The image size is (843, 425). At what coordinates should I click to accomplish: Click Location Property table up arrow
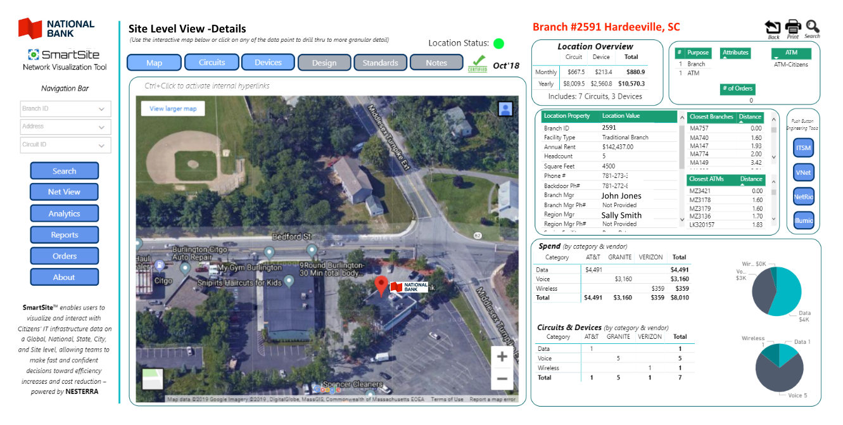coord(682,118)
